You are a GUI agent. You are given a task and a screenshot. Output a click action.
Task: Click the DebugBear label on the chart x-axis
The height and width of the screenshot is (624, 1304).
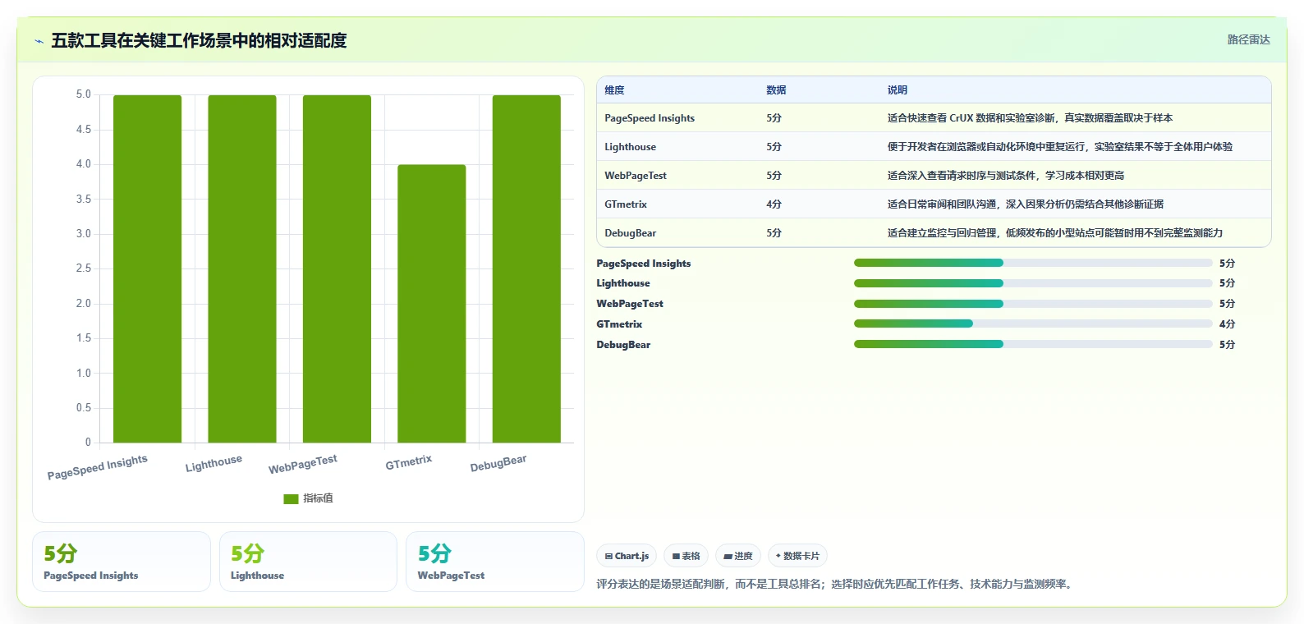pos(498,463)
